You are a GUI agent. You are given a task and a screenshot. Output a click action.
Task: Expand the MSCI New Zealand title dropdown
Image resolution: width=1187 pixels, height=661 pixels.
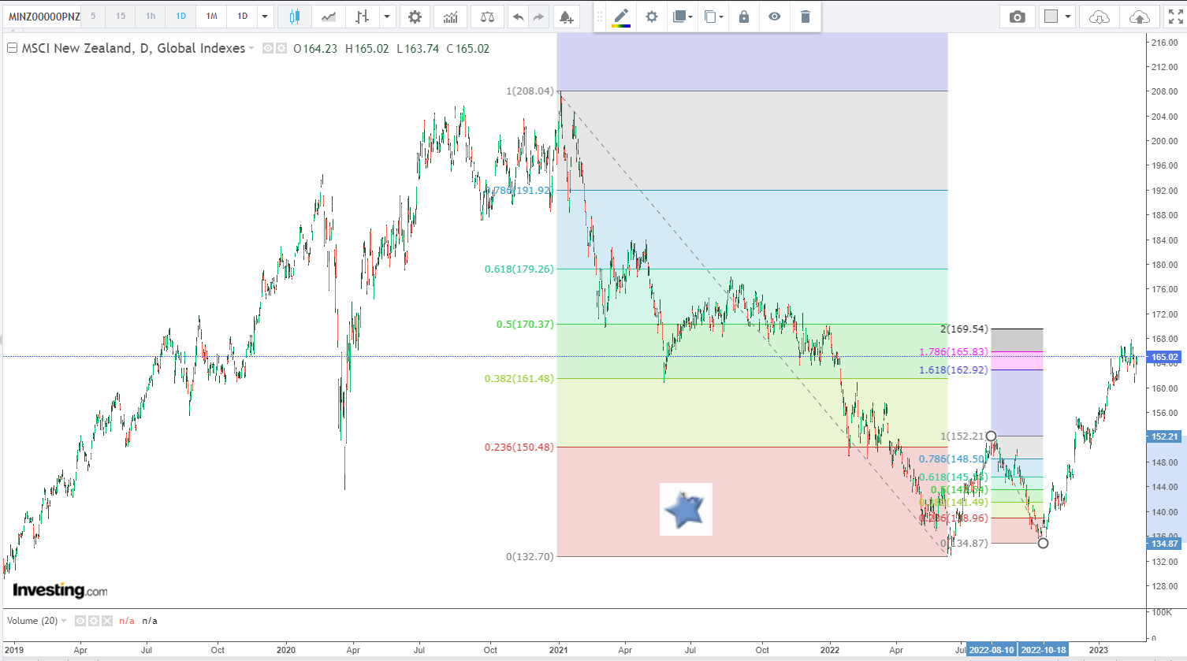(x=251, y=49)
